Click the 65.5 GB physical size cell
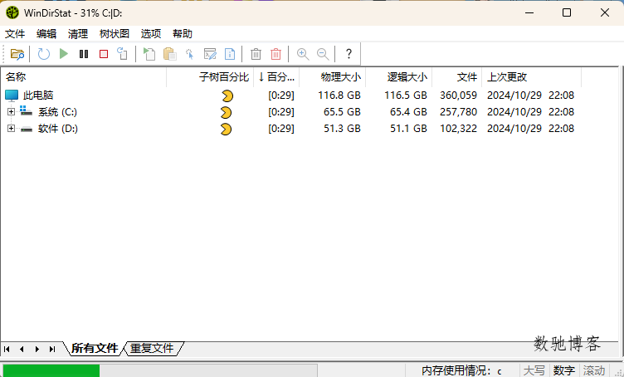The width and height of the screenshot is (624, 377). 342,112
